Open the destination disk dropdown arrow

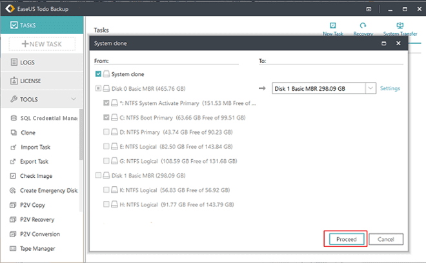(370, 88)
